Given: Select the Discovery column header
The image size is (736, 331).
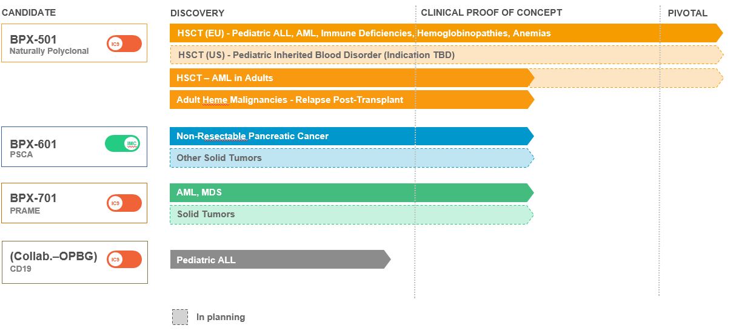Looking at the screenshot, I should click(197, 13).
